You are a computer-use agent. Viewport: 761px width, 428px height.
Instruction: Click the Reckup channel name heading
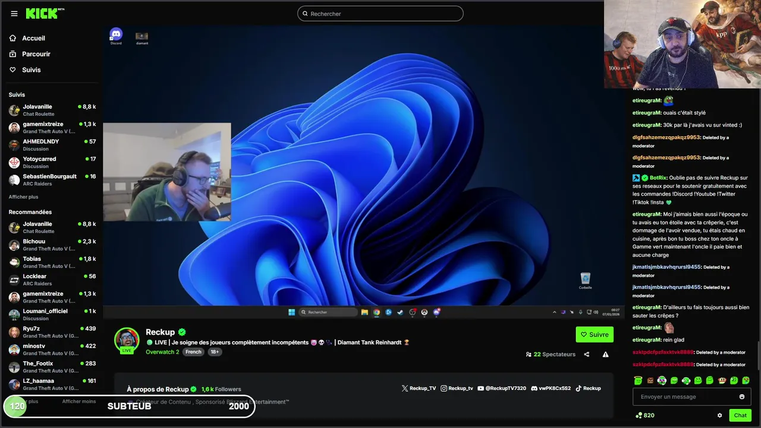click(x=161, y=332)
